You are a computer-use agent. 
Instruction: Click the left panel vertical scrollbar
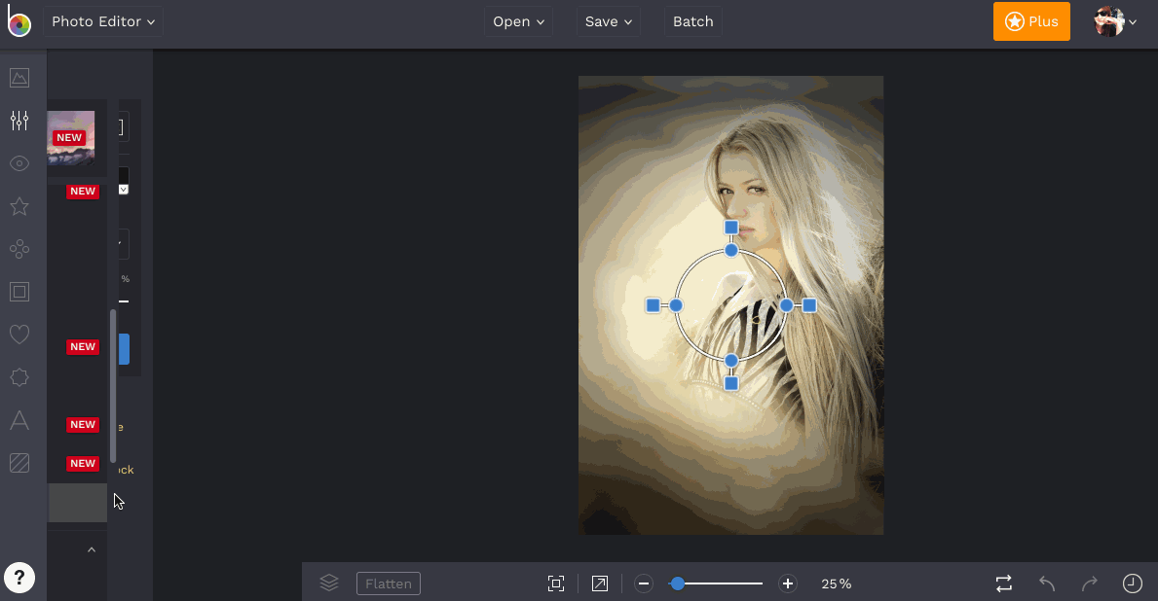click(113, 386)
